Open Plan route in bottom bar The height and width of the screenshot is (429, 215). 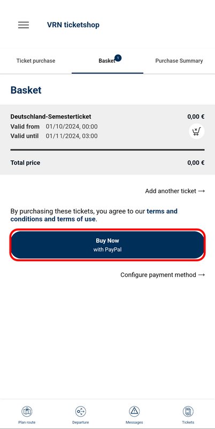click(x=27, y=415)
